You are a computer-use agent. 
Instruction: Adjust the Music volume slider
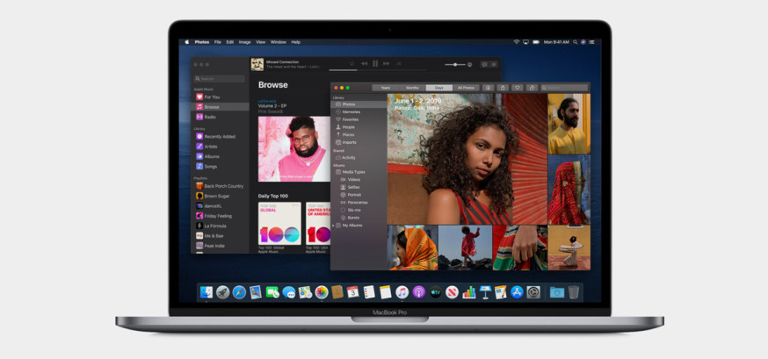coord(454,65)
